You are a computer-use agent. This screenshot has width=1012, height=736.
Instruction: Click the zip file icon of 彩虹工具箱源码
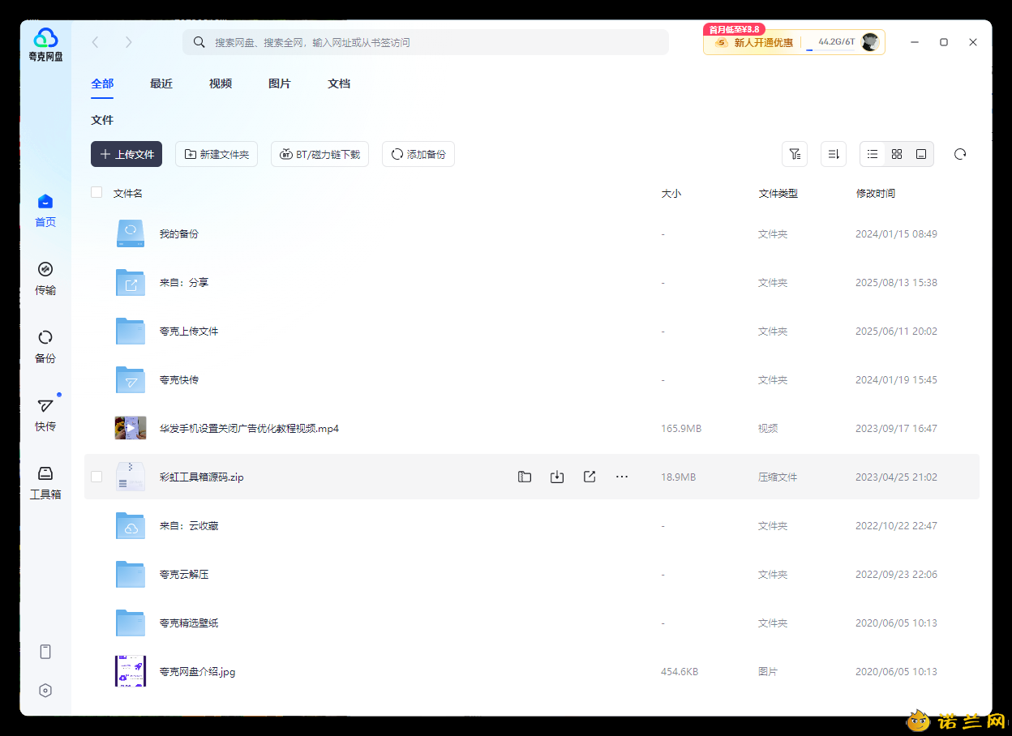tap(131, 477)
